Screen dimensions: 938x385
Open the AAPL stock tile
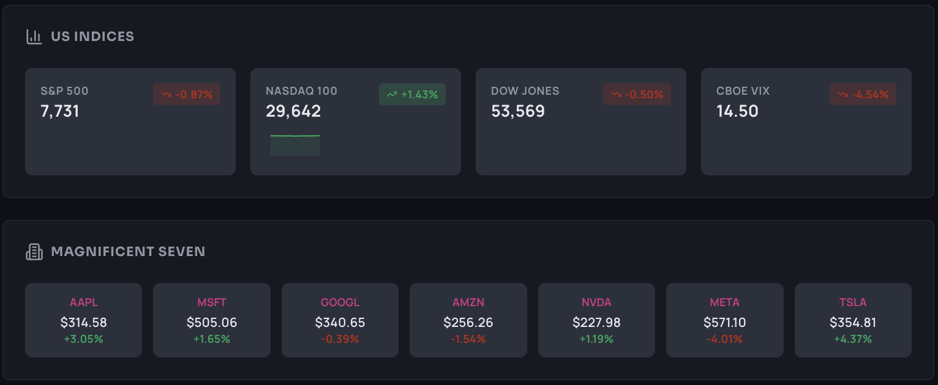tap(83, 320)
